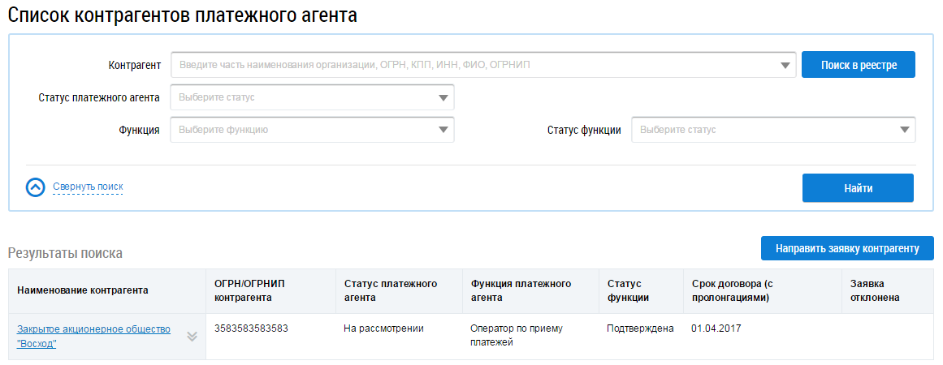This screenshot has height=365, width=943.
Task: Click the На рассмотрении status cell
Action: [384, 328]
